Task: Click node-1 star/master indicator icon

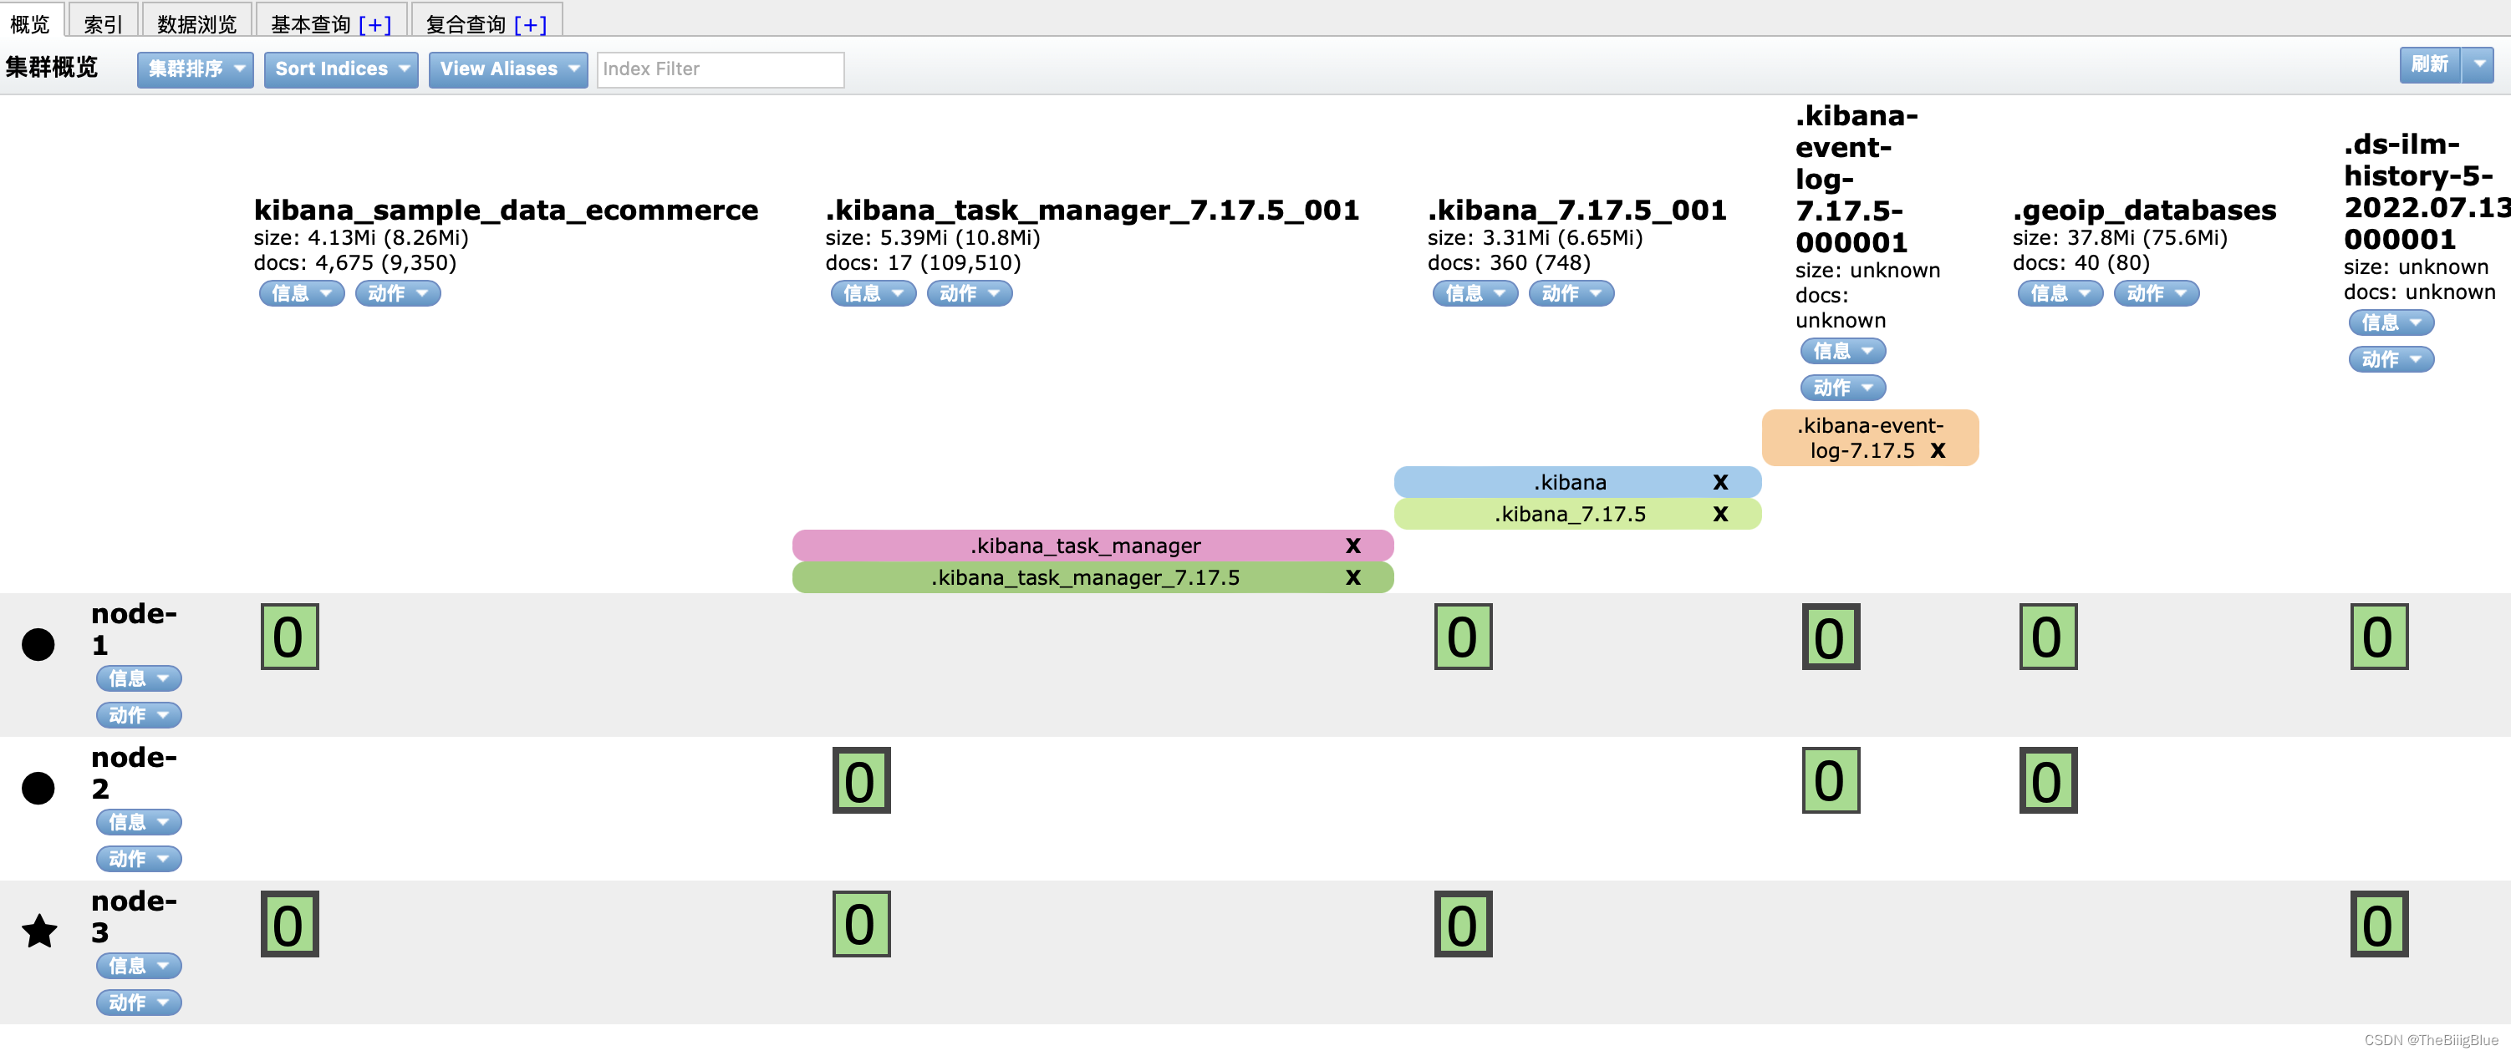Action: [x=38, y=643]
